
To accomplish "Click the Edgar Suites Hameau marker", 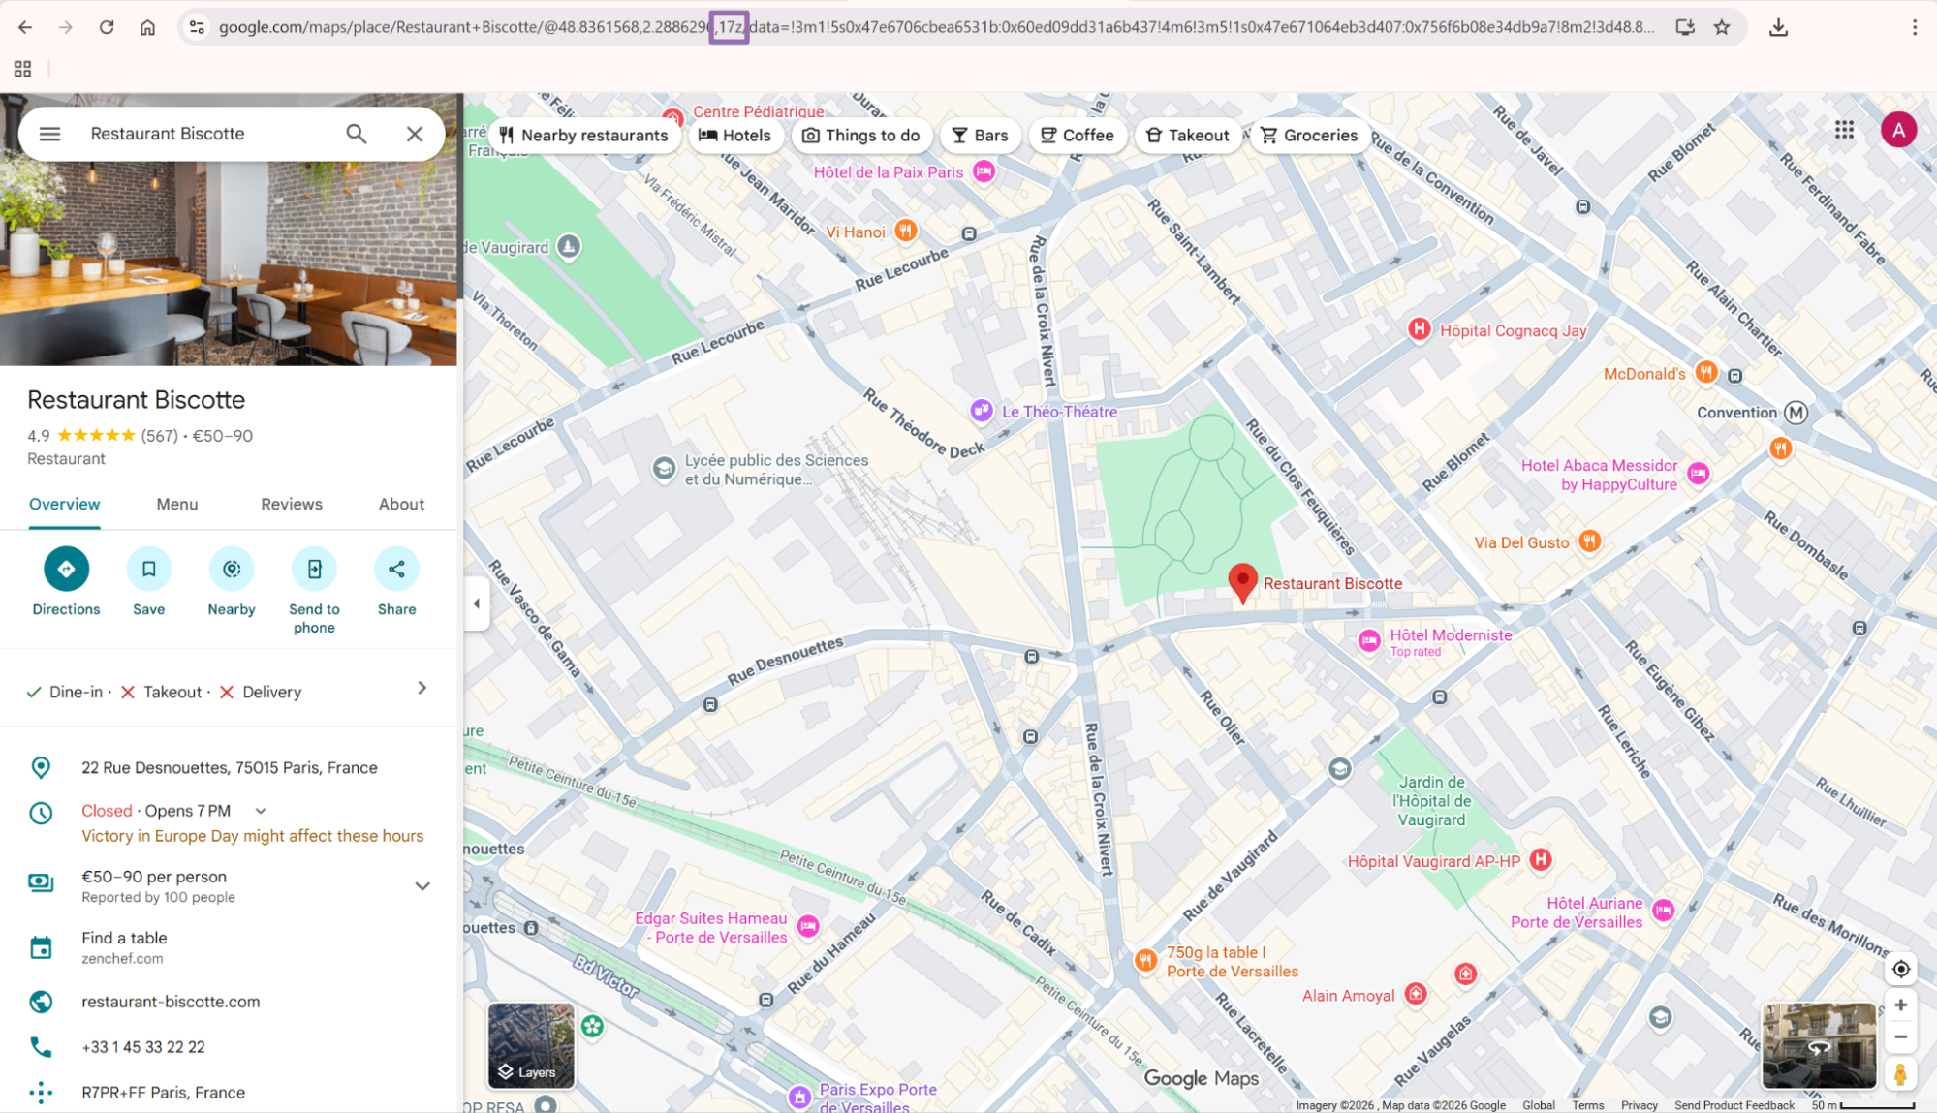I will pos(808,927).
